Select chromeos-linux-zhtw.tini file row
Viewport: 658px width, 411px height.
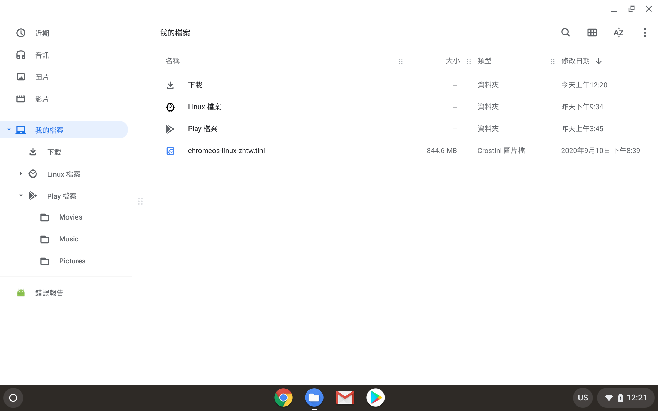[x=226, y=151]
